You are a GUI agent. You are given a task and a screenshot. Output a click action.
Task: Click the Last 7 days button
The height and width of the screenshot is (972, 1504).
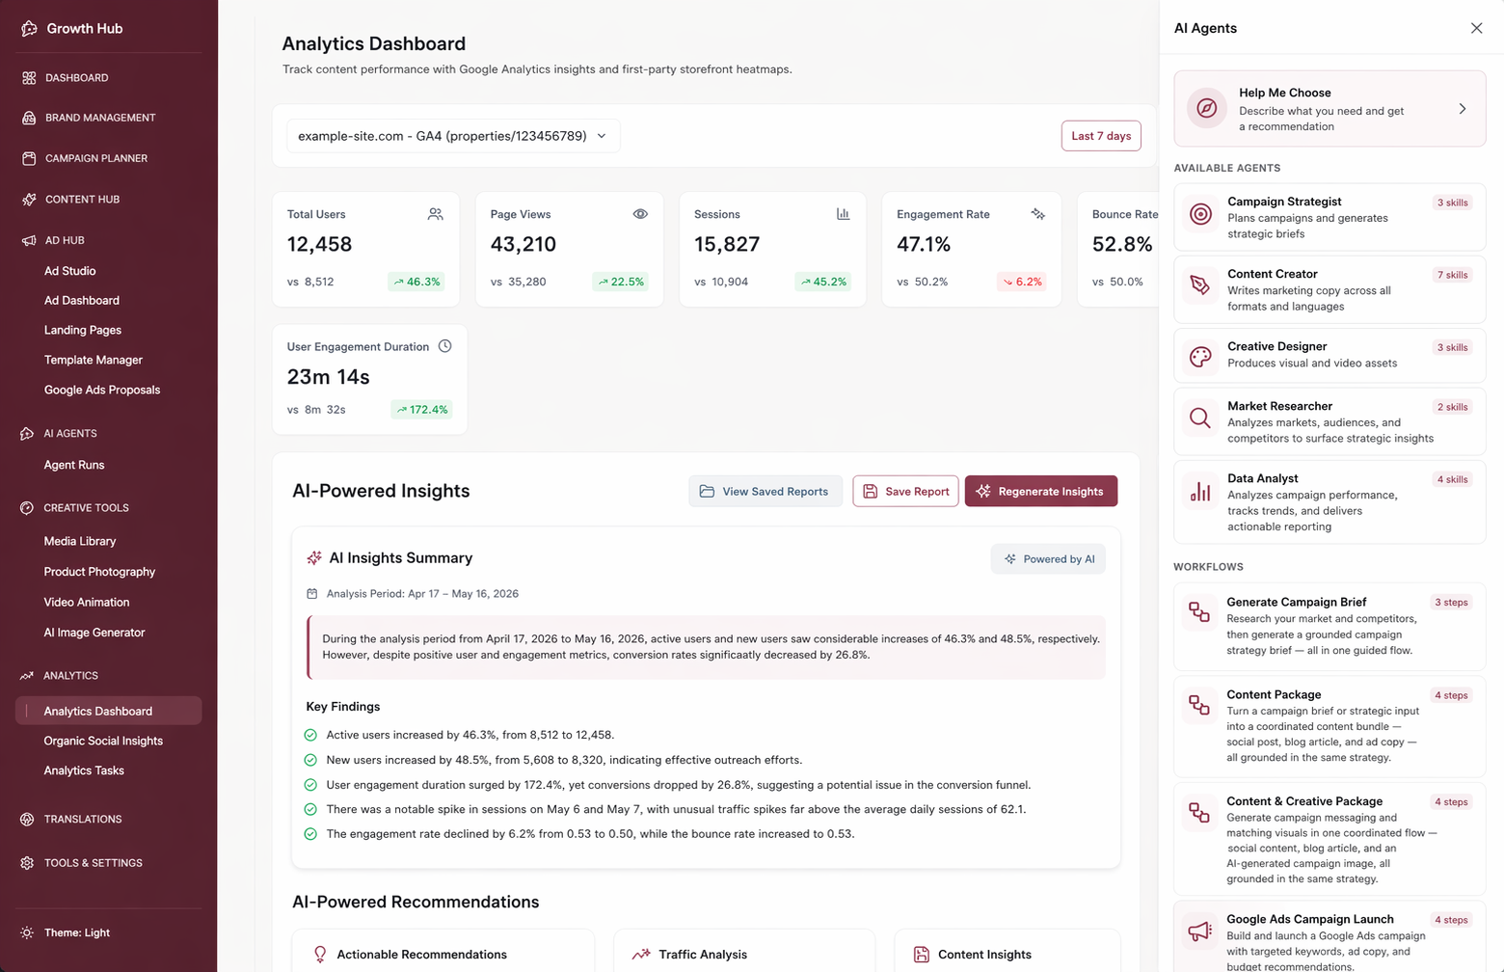(1101, 136)
